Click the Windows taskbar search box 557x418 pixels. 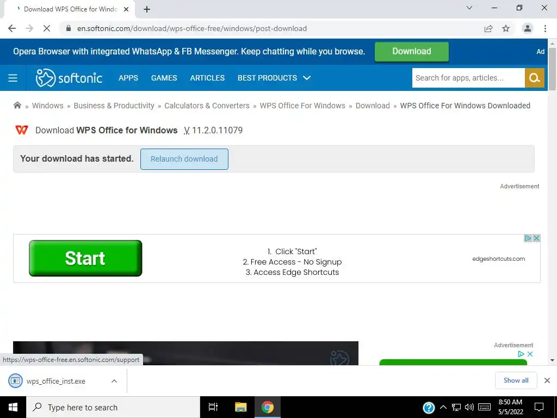pyautogui.click(x=113, y=407)
